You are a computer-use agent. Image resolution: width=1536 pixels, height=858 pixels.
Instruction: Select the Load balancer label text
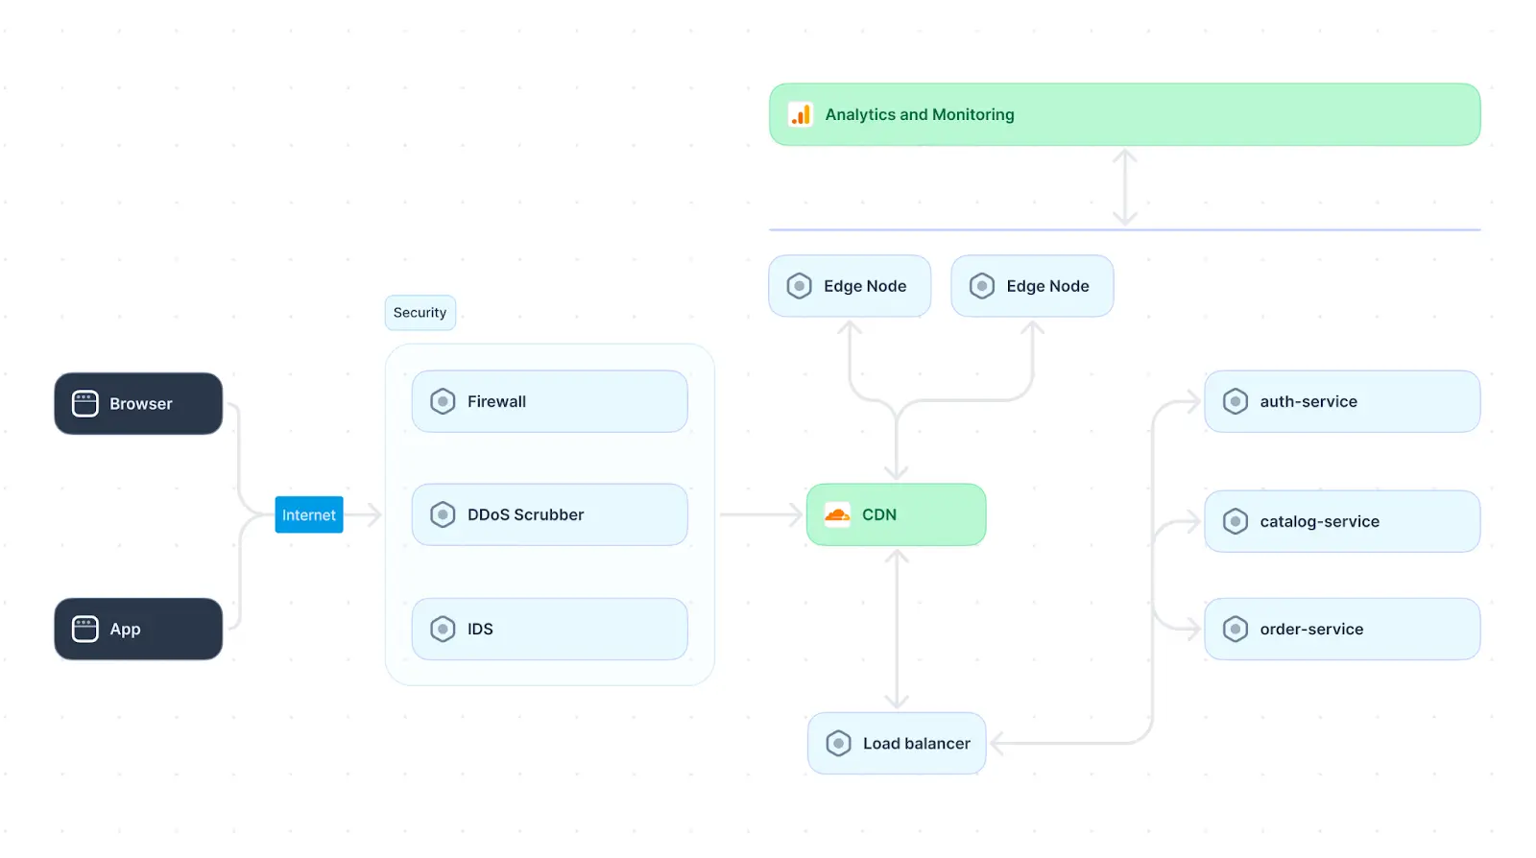point(916,744)
